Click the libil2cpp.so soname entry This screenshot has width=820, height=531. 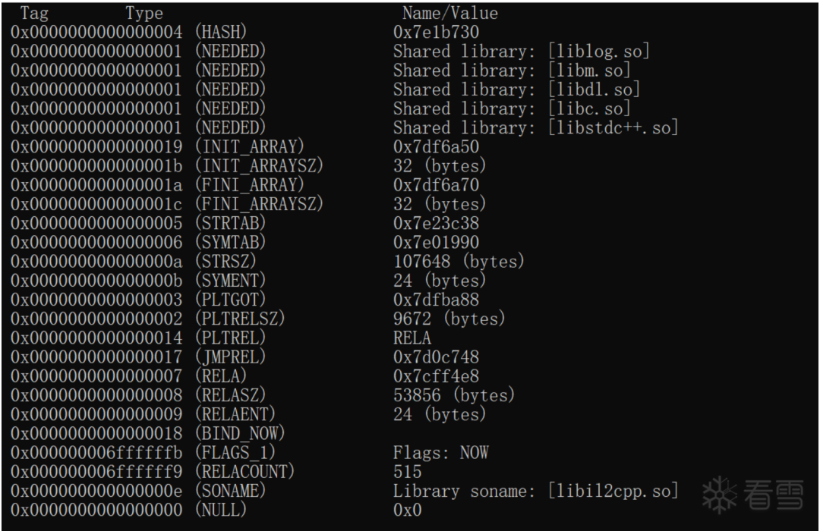click(x=536, y=492)
